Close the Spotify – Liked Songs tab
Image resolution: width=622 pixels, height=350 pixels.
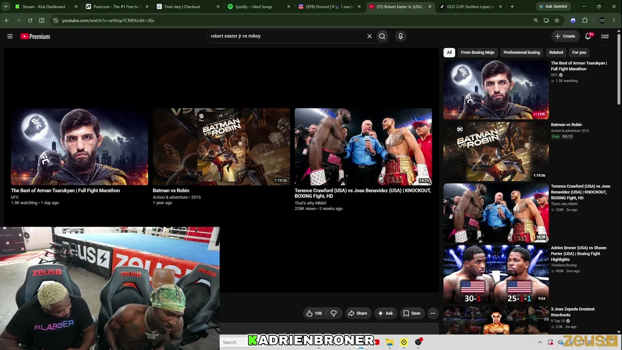tap(289, 7)
